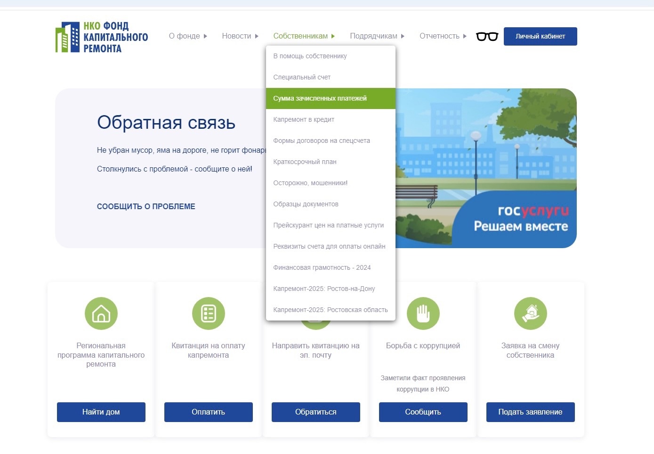Click the owner change hand-house icon
This screenshot has width=654, height=454.
[530, 313]
